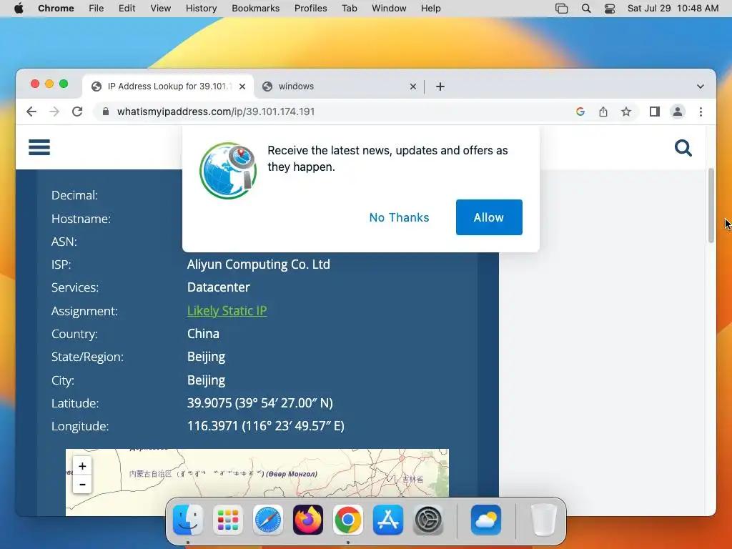Open Chrome from the Dock
Image resolution: width=732 pixels, height=549 pixels.
[x=348, y=520]
